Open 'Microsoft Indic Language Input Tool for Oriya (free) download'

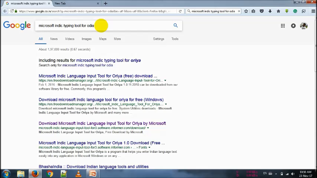click(98, 76)
